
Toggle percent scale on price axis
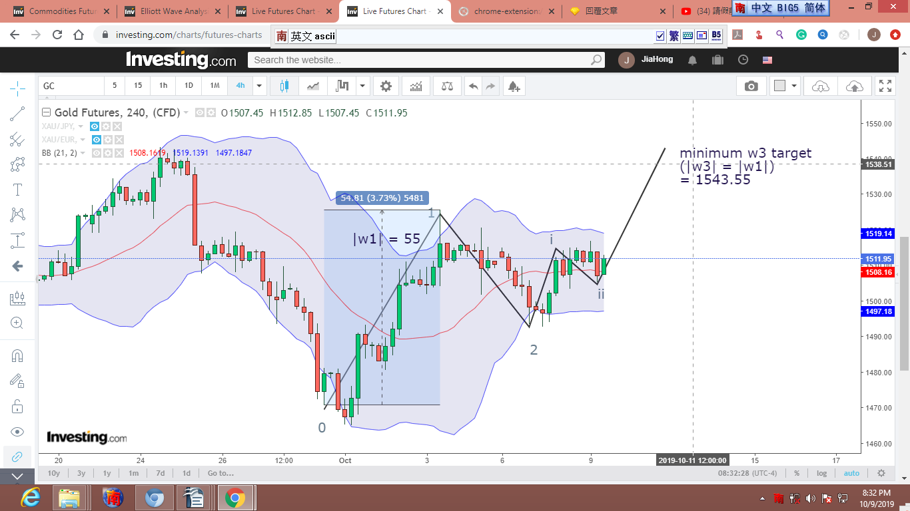coord(797,473)
